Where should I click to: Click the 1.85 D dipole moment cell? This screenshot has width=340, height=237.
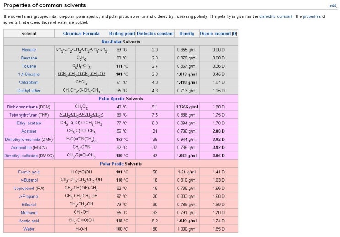219,229
